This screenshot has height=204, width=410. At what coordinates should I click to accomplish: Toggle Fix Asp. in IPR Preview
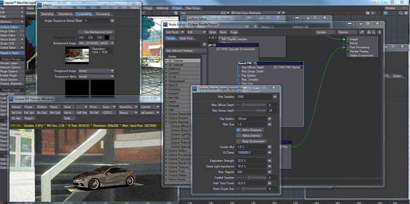(x=16, y=118)
